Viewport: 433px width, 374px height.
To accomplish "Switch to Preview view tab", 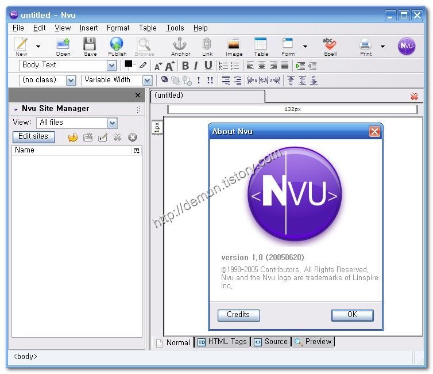I will [x=313, y=342].
